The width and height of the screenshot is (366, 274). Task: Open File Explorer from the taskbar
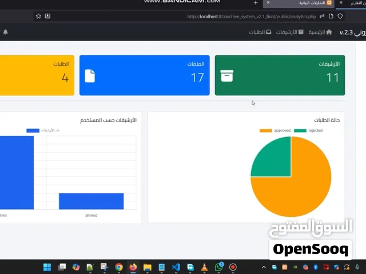[x=148, y=267]
